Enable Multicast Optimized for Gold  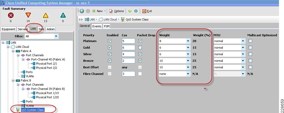[250, 48]
